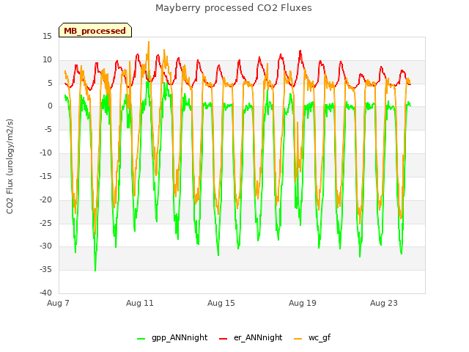Click the 5 y-axis tick label
Screen dimensions: 469x352
(x=50, y=83)
